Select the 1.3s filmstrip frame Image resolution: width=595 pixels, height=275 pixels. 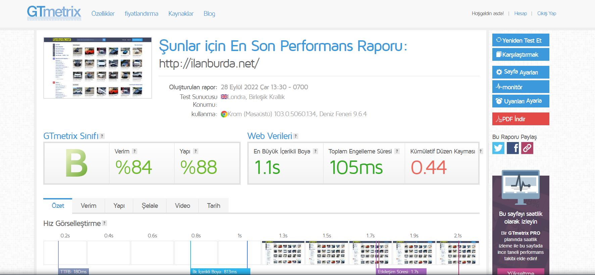pyautogui.click(x=283, y=253)
